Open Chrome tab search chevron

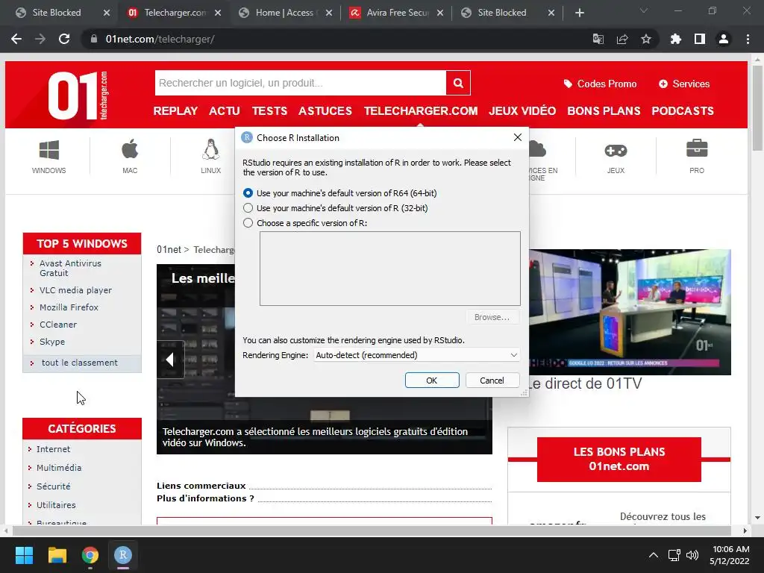pos(644,10)
